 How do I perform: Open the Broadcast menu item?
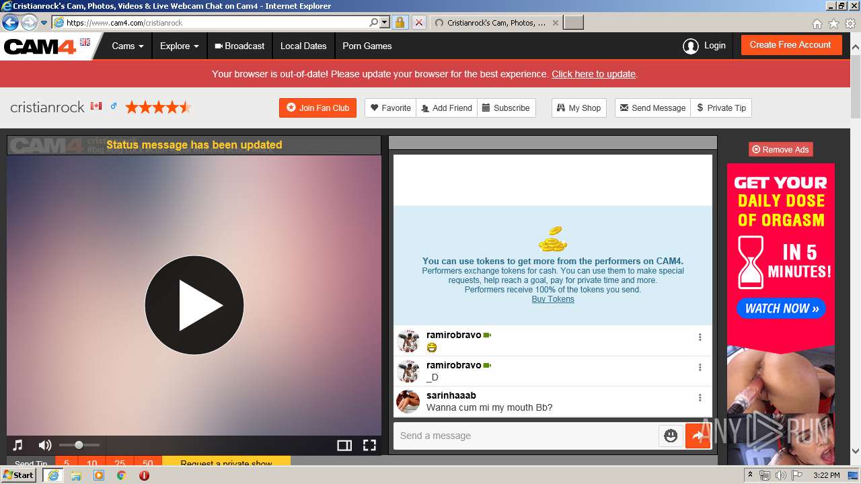(x=239, y=46)
